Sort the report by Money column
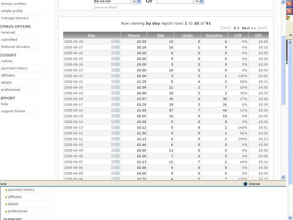The width and height of the screenshot is (293, 220). coord(134,35)
